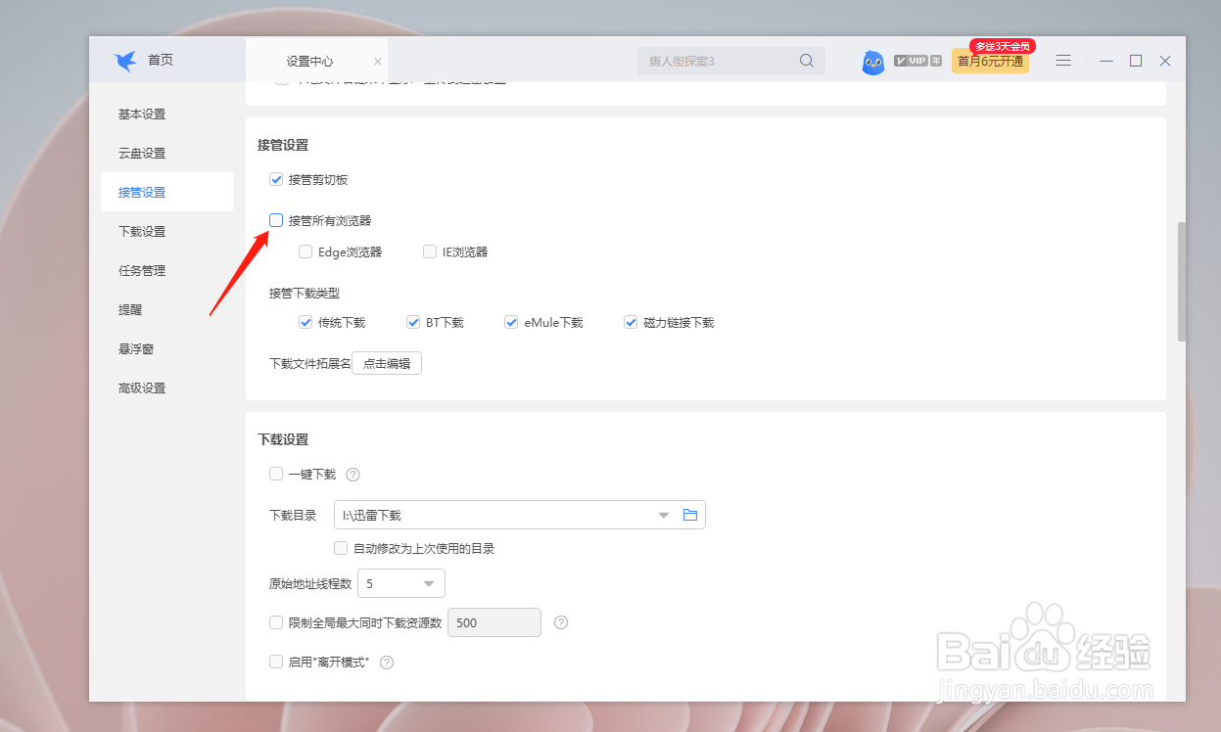Uncheck the BT下载 option

(x=413, y=321)
